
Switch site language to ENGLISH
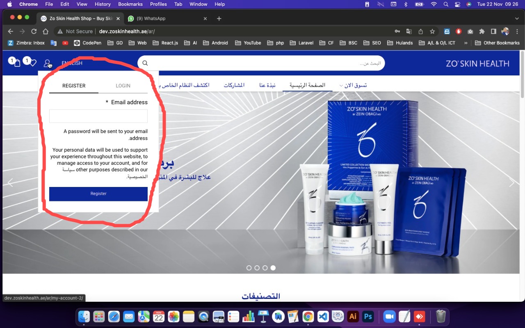coord(72,63)
